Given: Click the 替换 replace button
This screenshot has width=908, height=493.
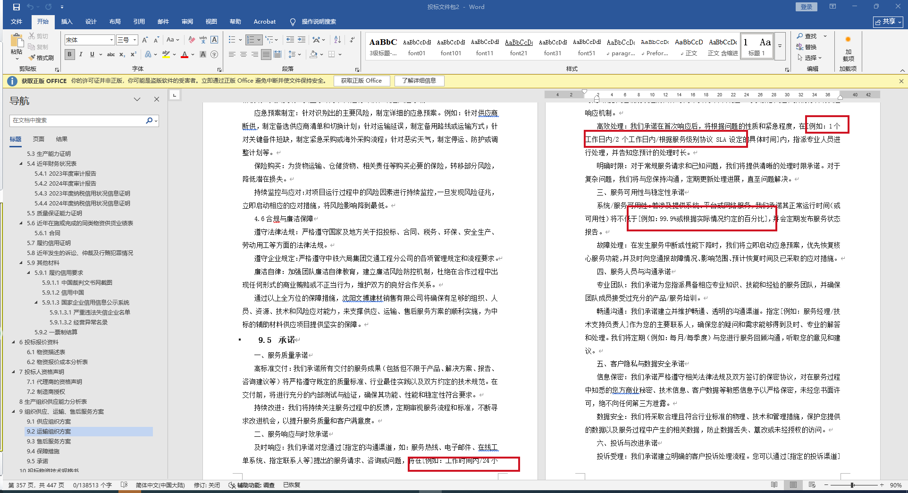Looking at the screenshot, I should coord(807,47).
